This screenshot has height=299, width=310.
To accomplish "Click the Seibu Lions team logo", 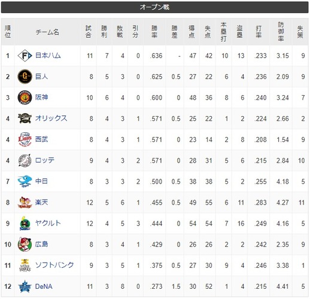I will [x=25, y=139].
